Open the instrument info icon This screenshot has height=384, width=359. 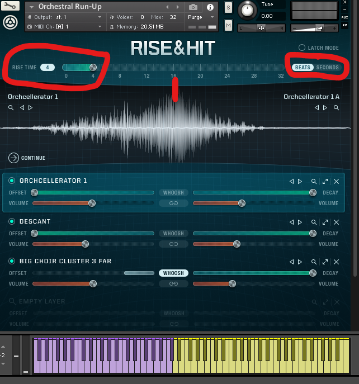[x=210, y=7]
